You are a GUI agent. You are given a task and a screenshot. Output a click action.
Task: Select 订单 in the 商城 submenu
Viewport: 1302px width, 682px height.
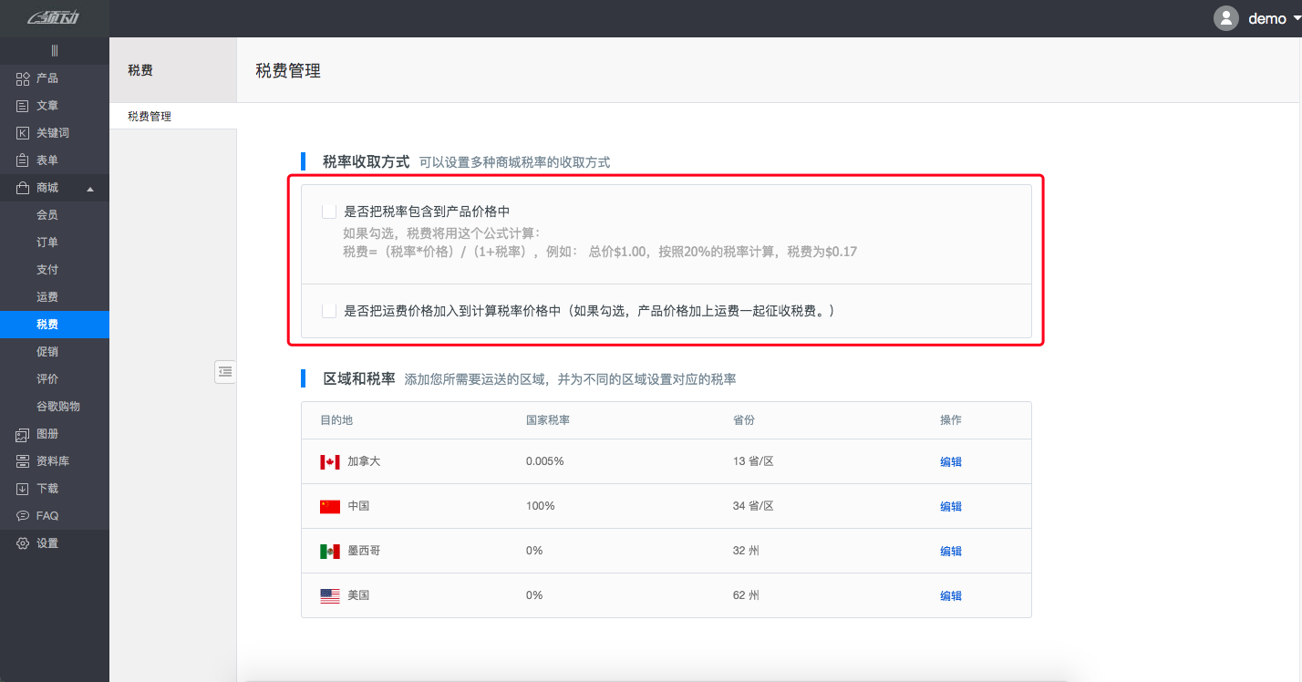point(47,243)
